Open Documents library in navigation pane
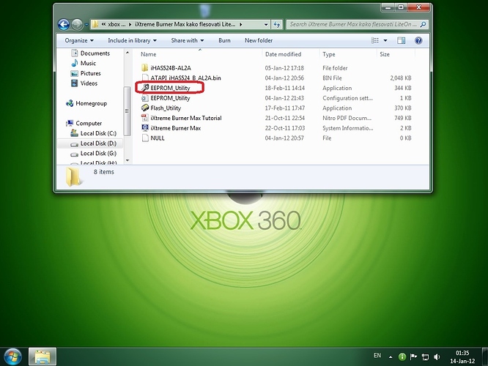 pyautogui.click(x=95, y=53)
